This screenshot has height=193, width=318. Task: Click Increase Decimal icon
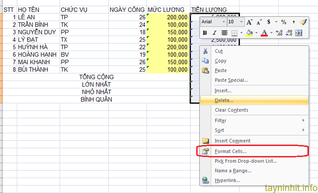(x=279, y=33)
